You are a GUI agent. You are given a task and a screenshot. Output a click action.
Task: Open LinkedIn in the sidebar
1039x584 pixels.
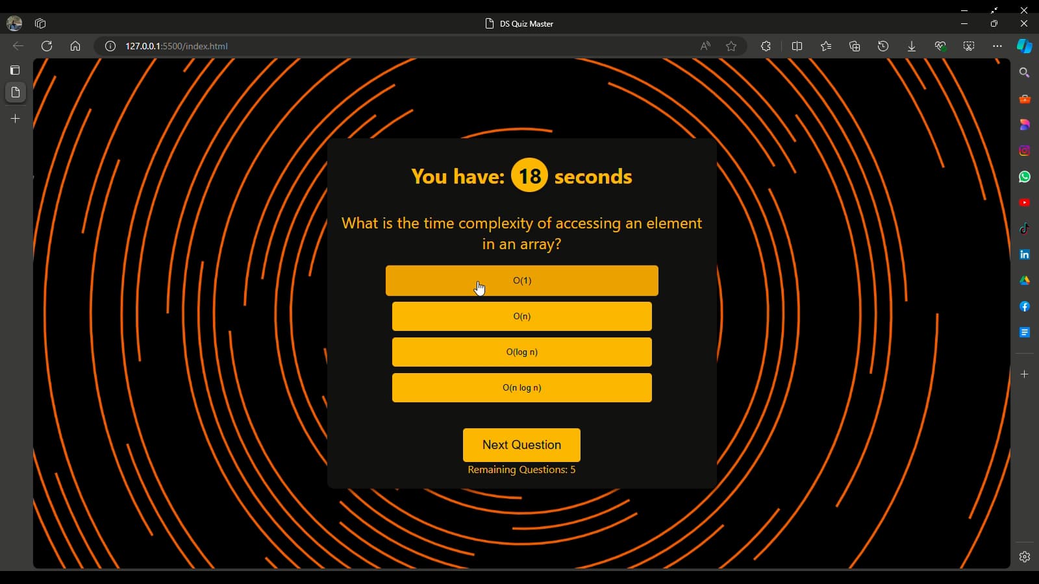tap(1025, 254)
